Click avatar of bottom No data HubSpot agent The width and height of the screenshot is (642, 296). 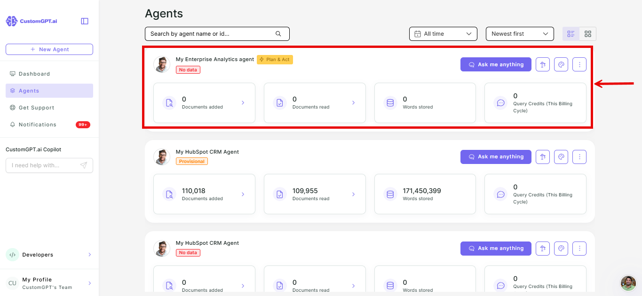click(x=162, y=248)
